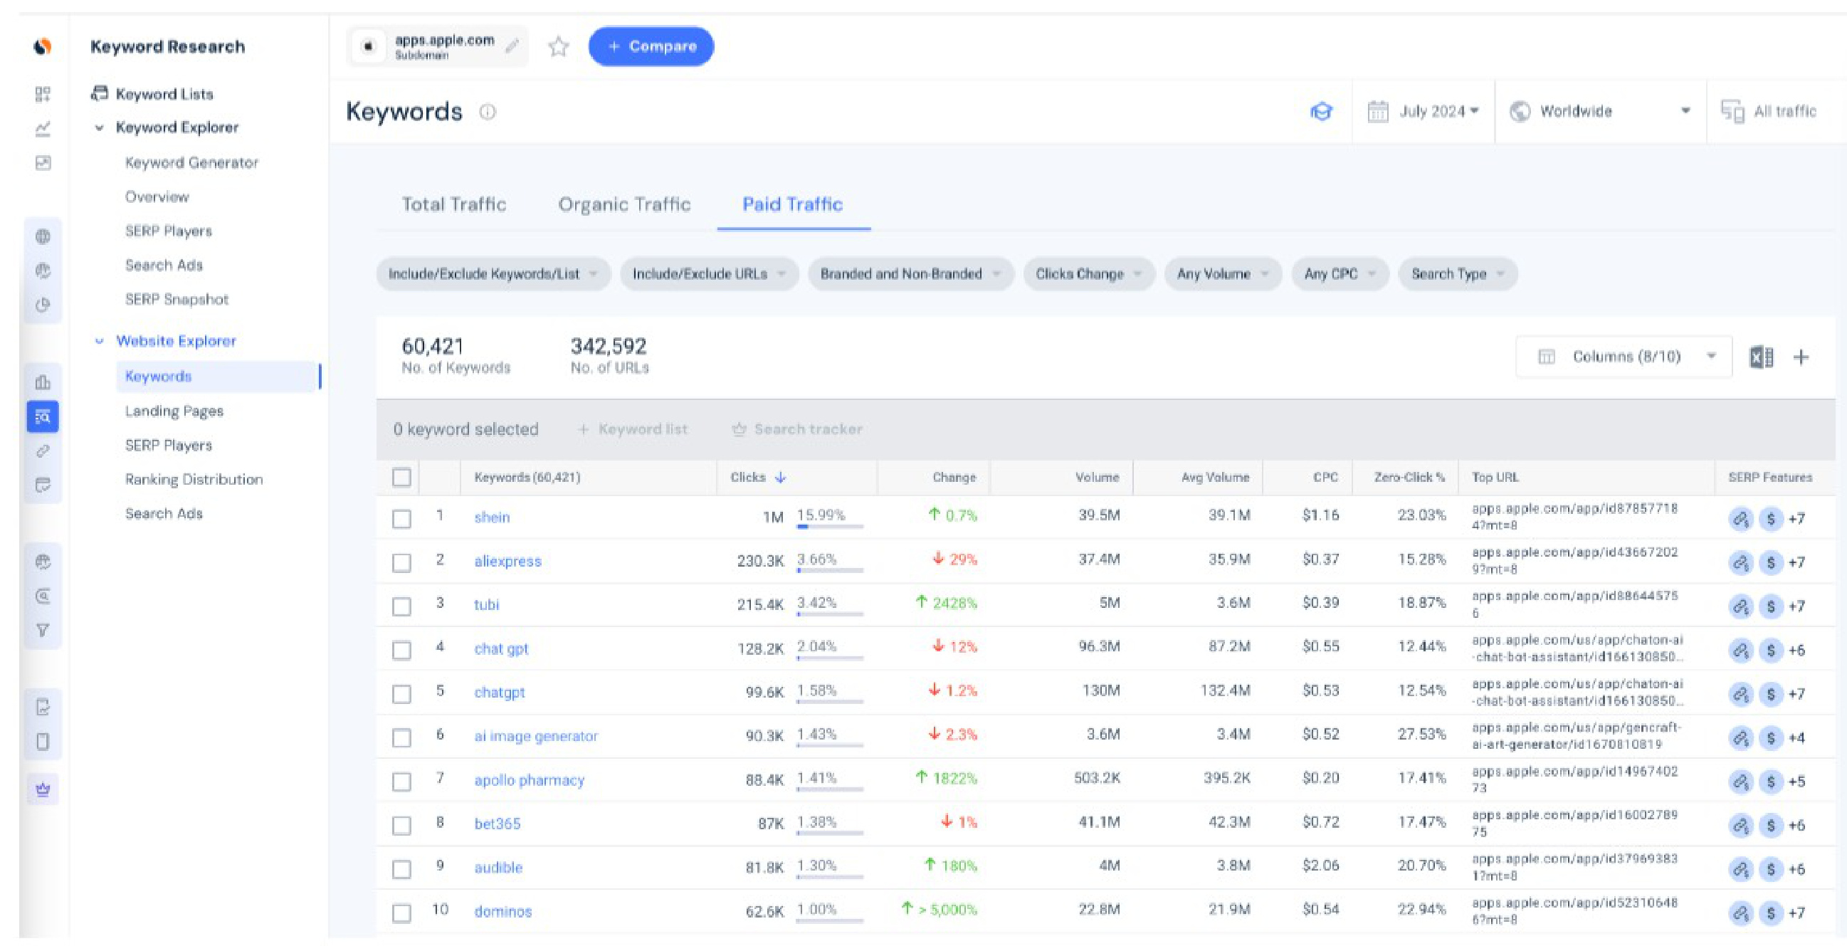The width and height of the screenshot is (1847, 946).
Task: Check the select-all keywords checkbox in header
Action: 401,478
